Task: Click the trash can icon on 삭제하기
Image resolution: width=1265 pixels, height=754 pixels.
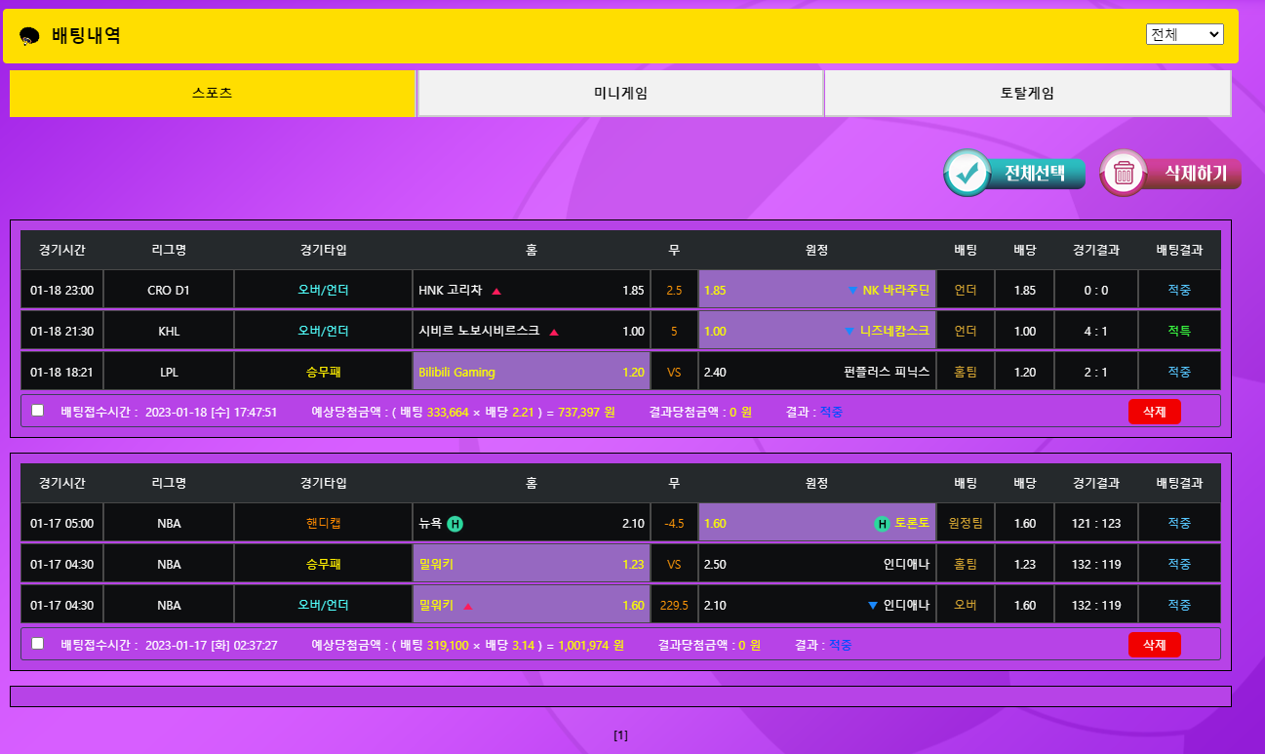Action: tap(1124, 174)
